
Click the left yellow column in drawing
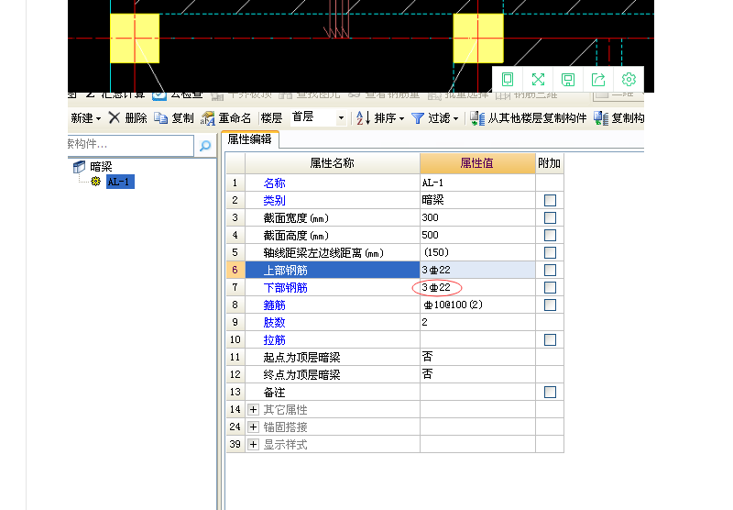pyautogui.click(x=135, y=38)
